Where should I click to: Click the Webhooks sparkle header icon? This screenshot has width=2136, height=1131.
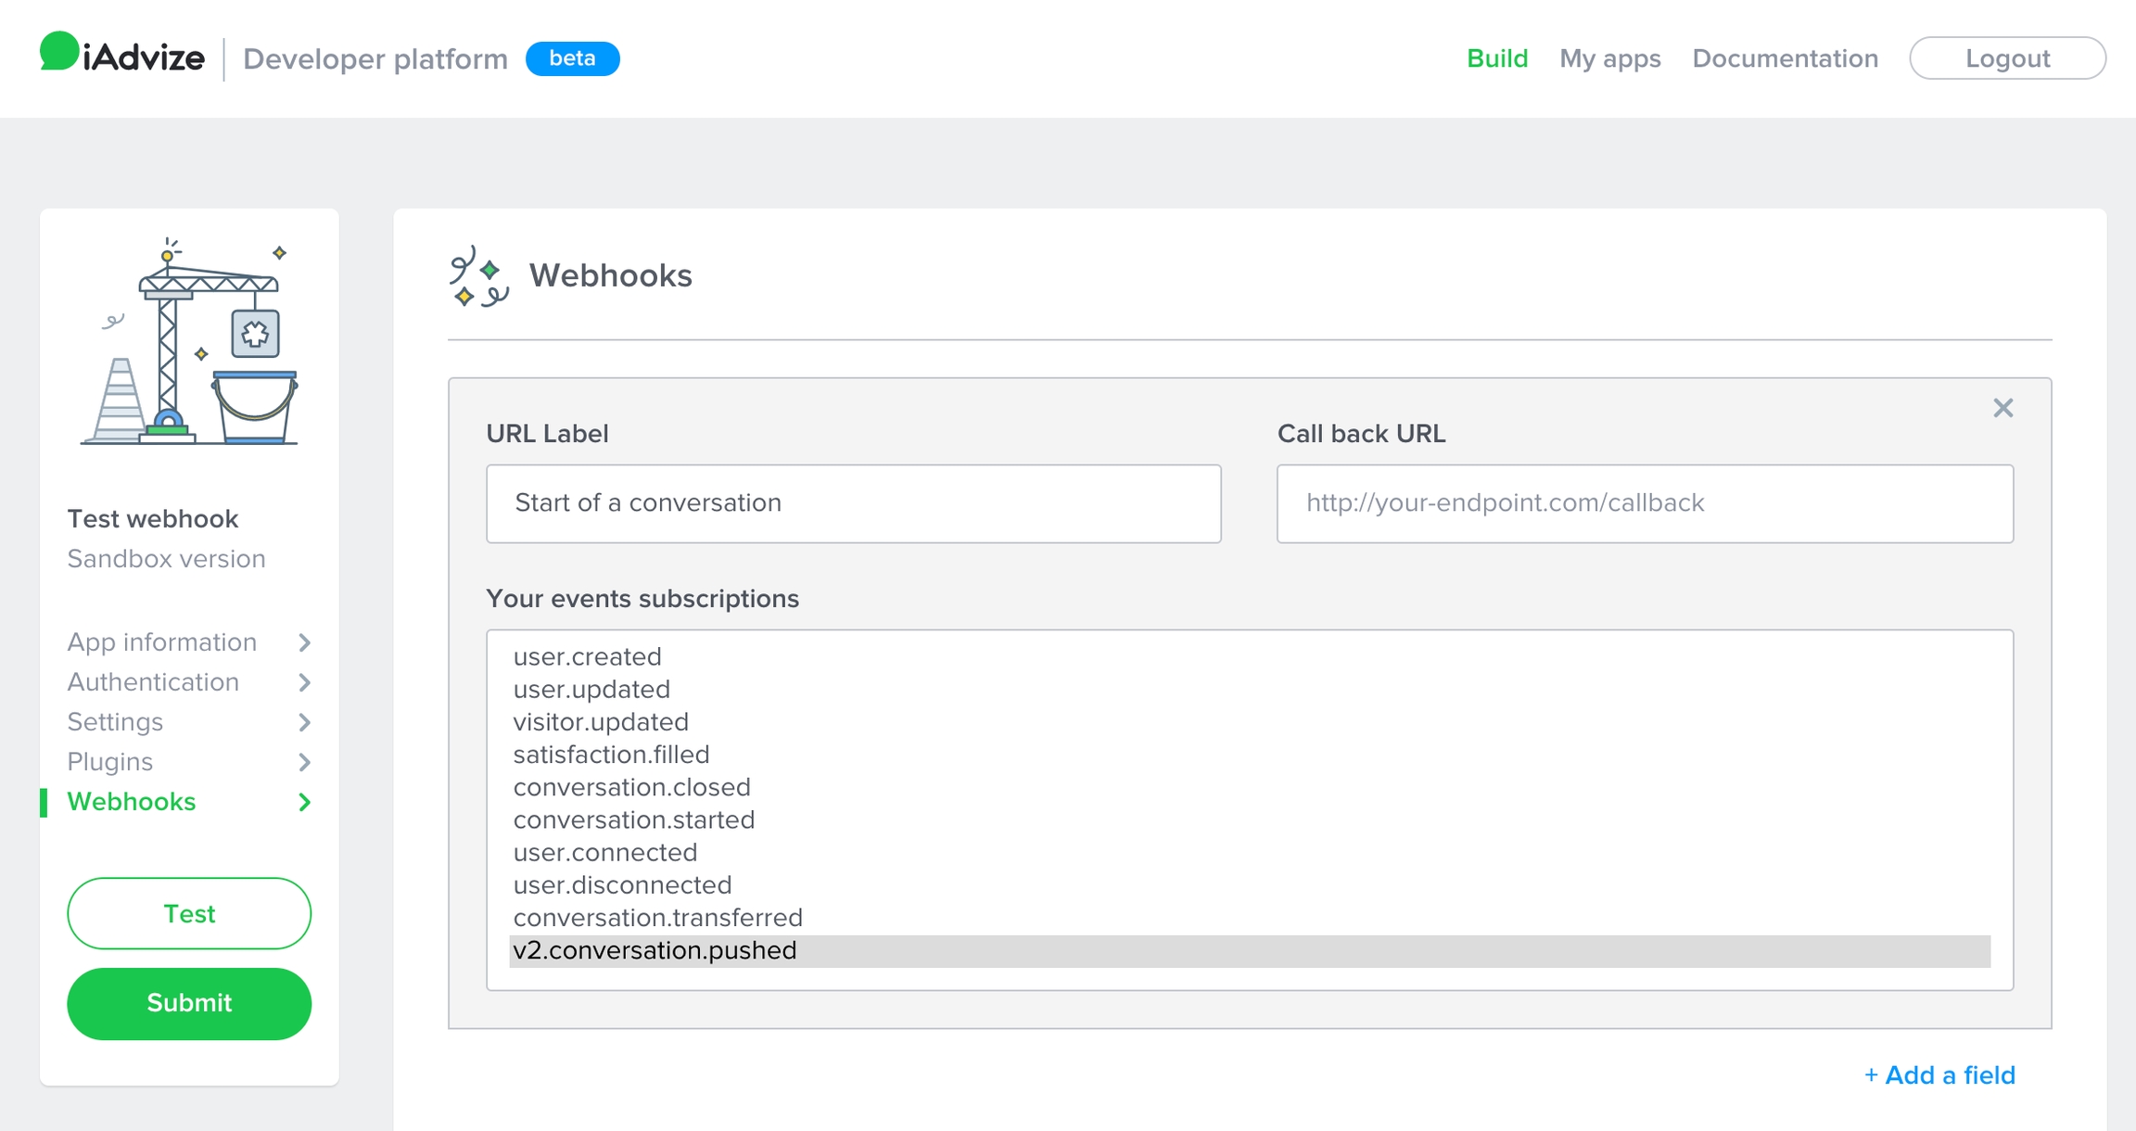478,276
